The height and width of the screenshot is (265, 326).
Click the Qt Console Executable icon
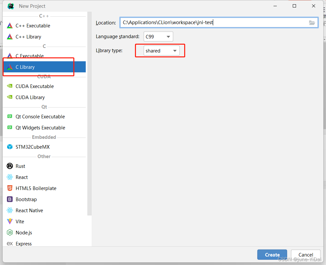(10, 116)
